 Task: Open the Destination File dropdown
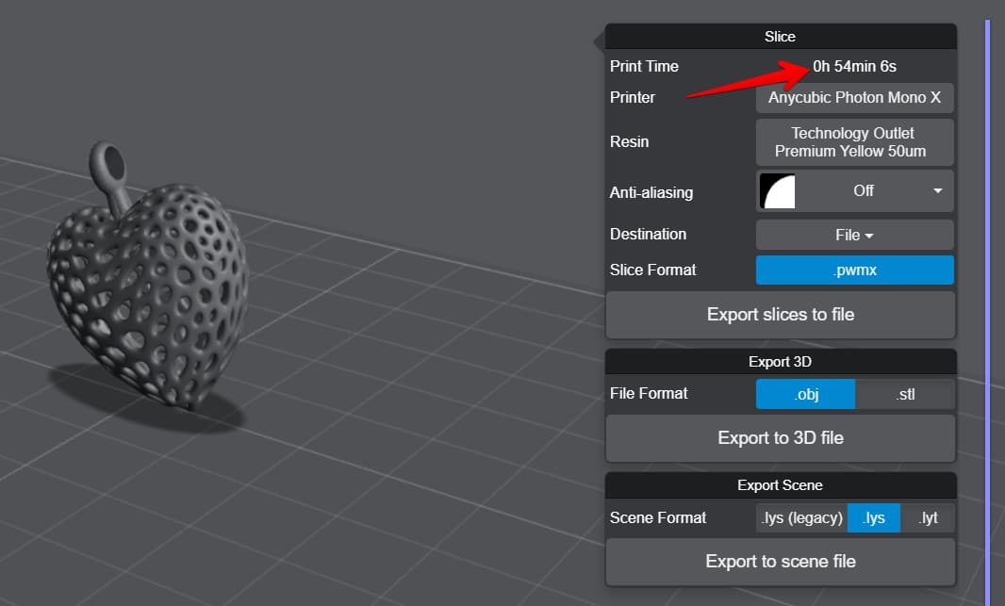(x=854, y=235)
